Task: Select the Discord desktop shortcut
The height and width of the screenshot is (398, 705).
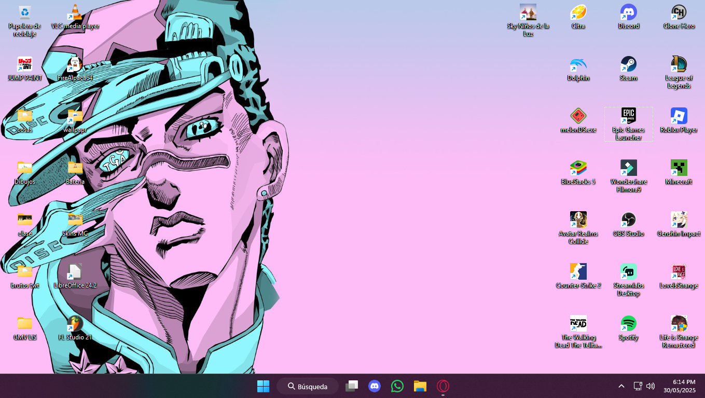Action: 629,17
